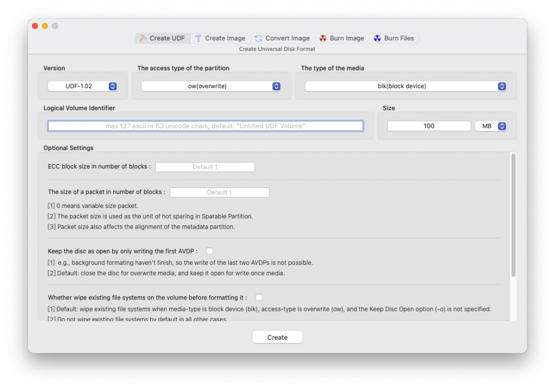Click the Create button
This screenshot has width=555, height=390.
[277, 337]
